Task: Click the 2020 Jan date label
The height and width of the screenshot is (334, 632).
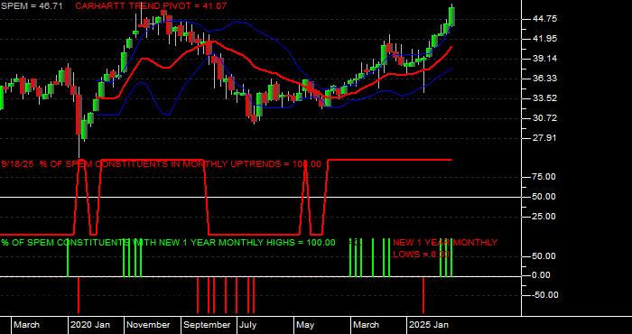Action: 90,325
